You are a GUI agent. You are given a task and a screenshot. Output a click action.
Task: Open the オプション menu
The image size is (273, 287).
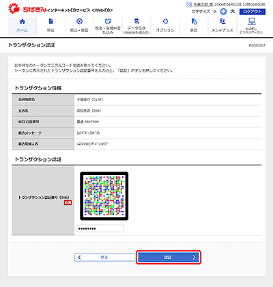point(165,27)
